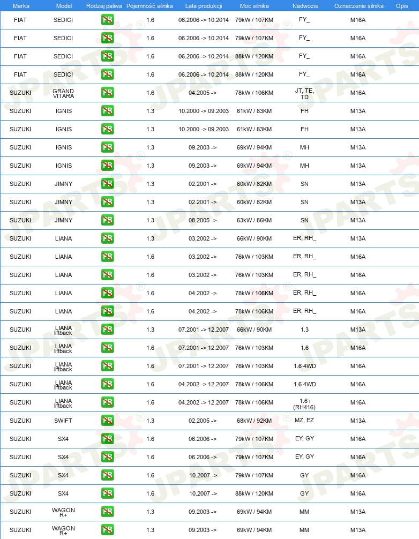
Task: Click the fuel icon in the SWIFT row
Action: [108, 421]
